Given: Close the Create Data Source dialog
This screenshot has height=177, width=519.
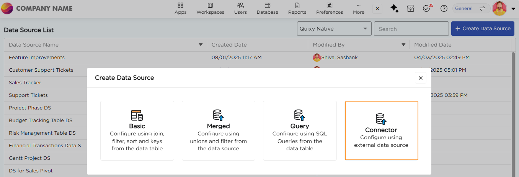Looking at the screenshot, I should coord(420,78).
